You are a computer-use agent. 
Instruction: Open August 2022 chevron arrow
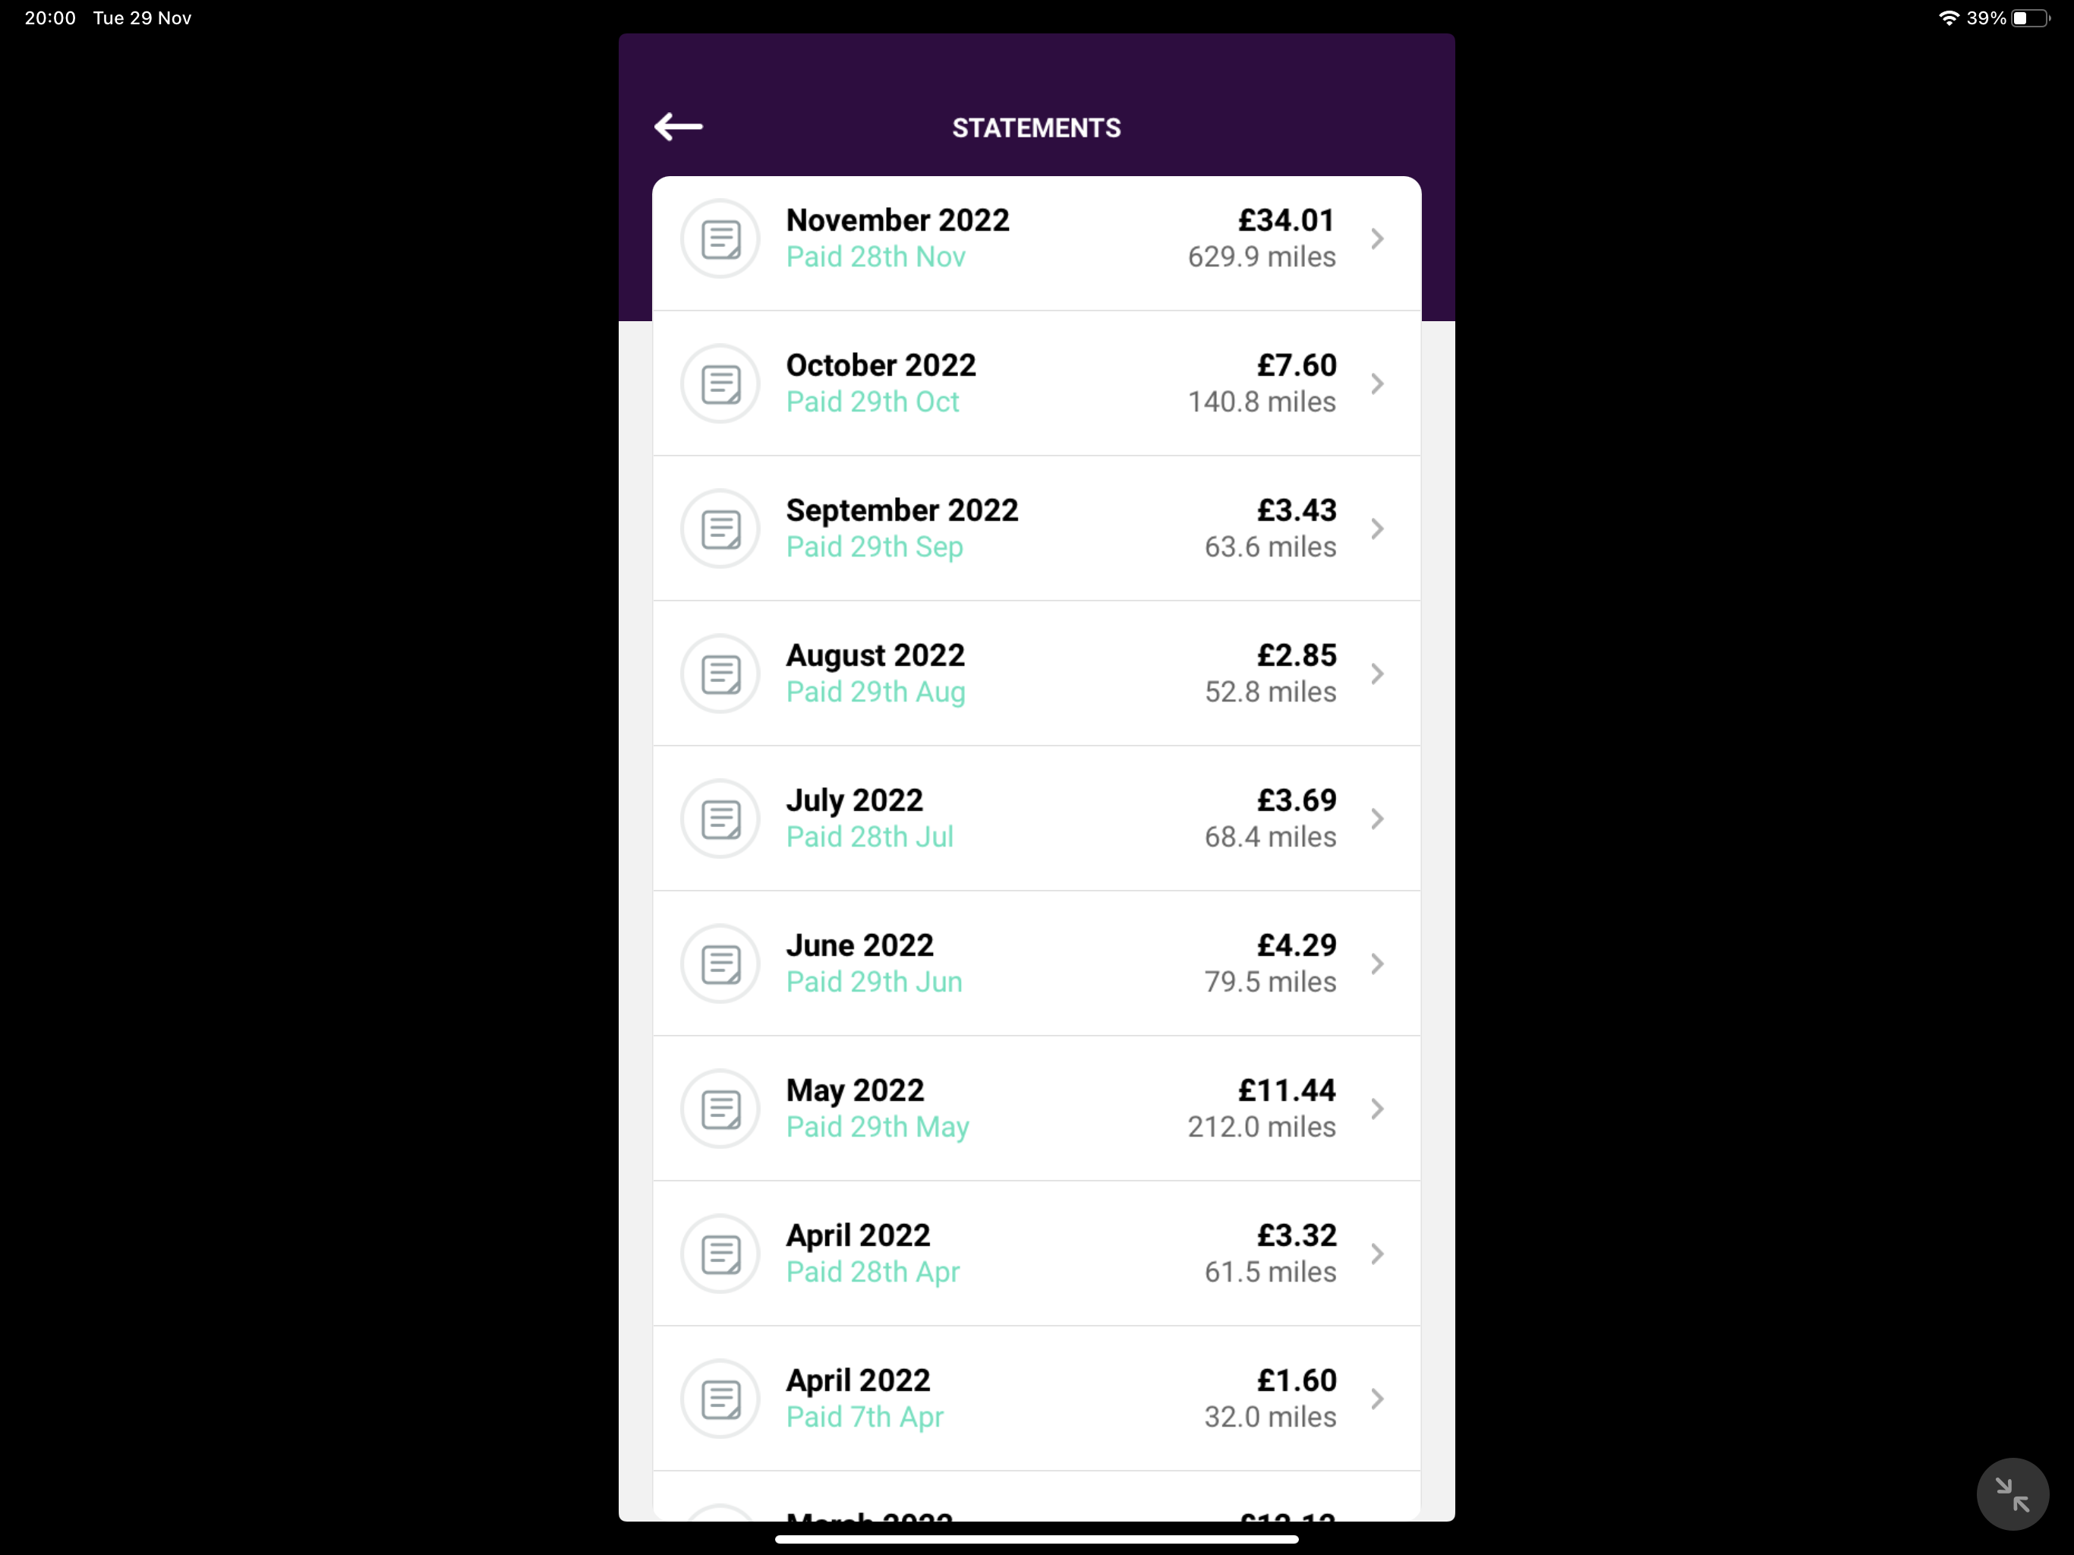click(1376, 674)
